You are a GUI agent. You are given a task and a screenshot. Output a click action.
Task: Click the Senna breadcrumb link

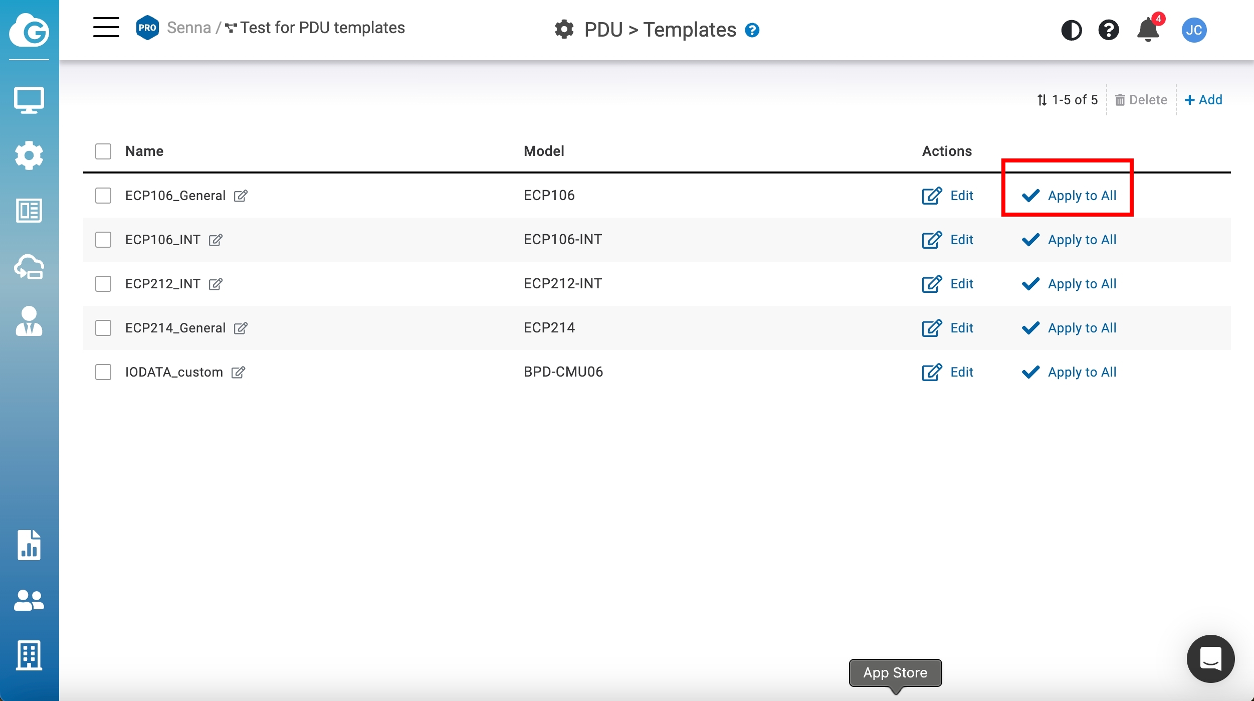[188, 28]
